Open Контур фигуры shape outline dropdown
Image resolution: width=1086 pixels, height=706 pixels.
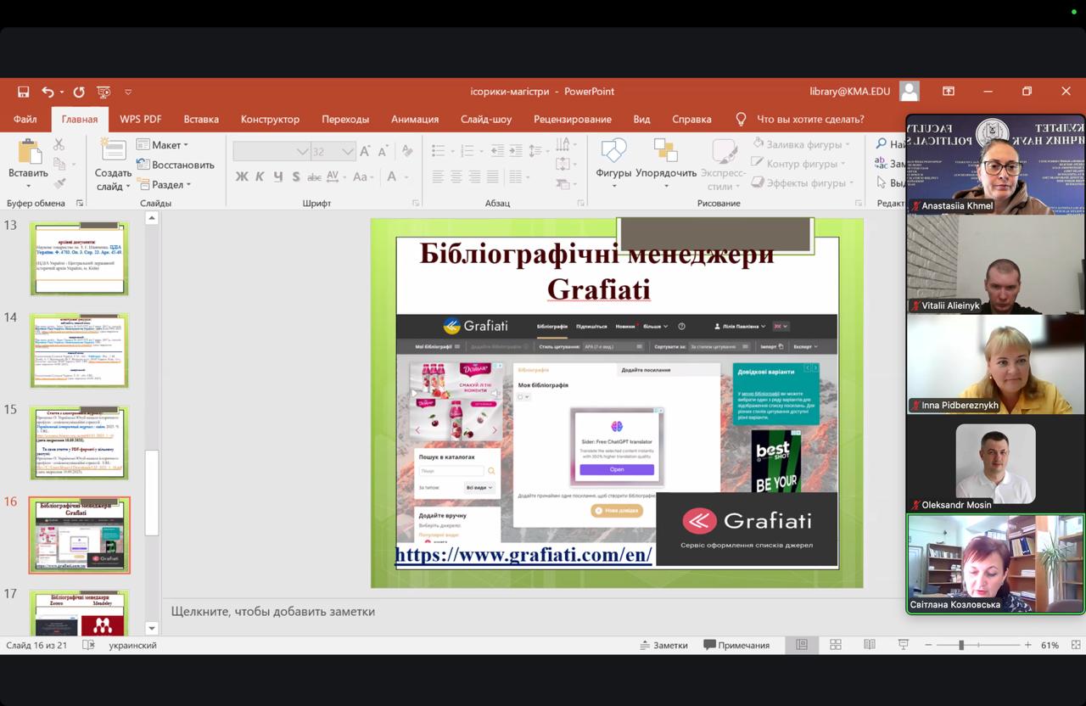799,164
